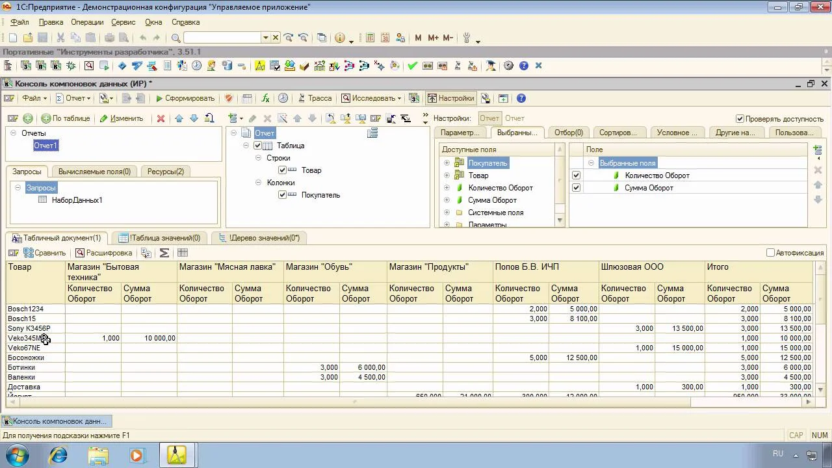Open the Файл dropdown in console toolbar
832x468 pixels.
34,98
